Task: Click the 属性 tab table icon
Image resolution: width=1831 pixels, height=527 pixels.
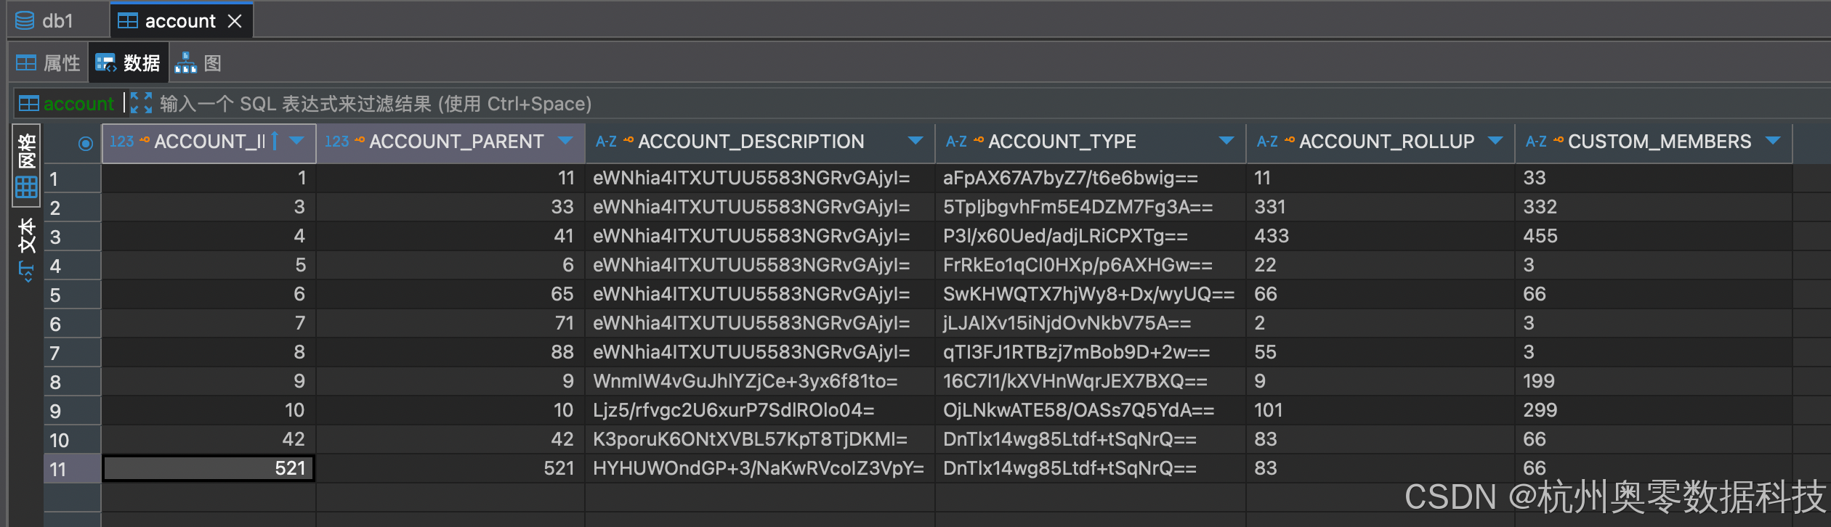Action: 26,63
